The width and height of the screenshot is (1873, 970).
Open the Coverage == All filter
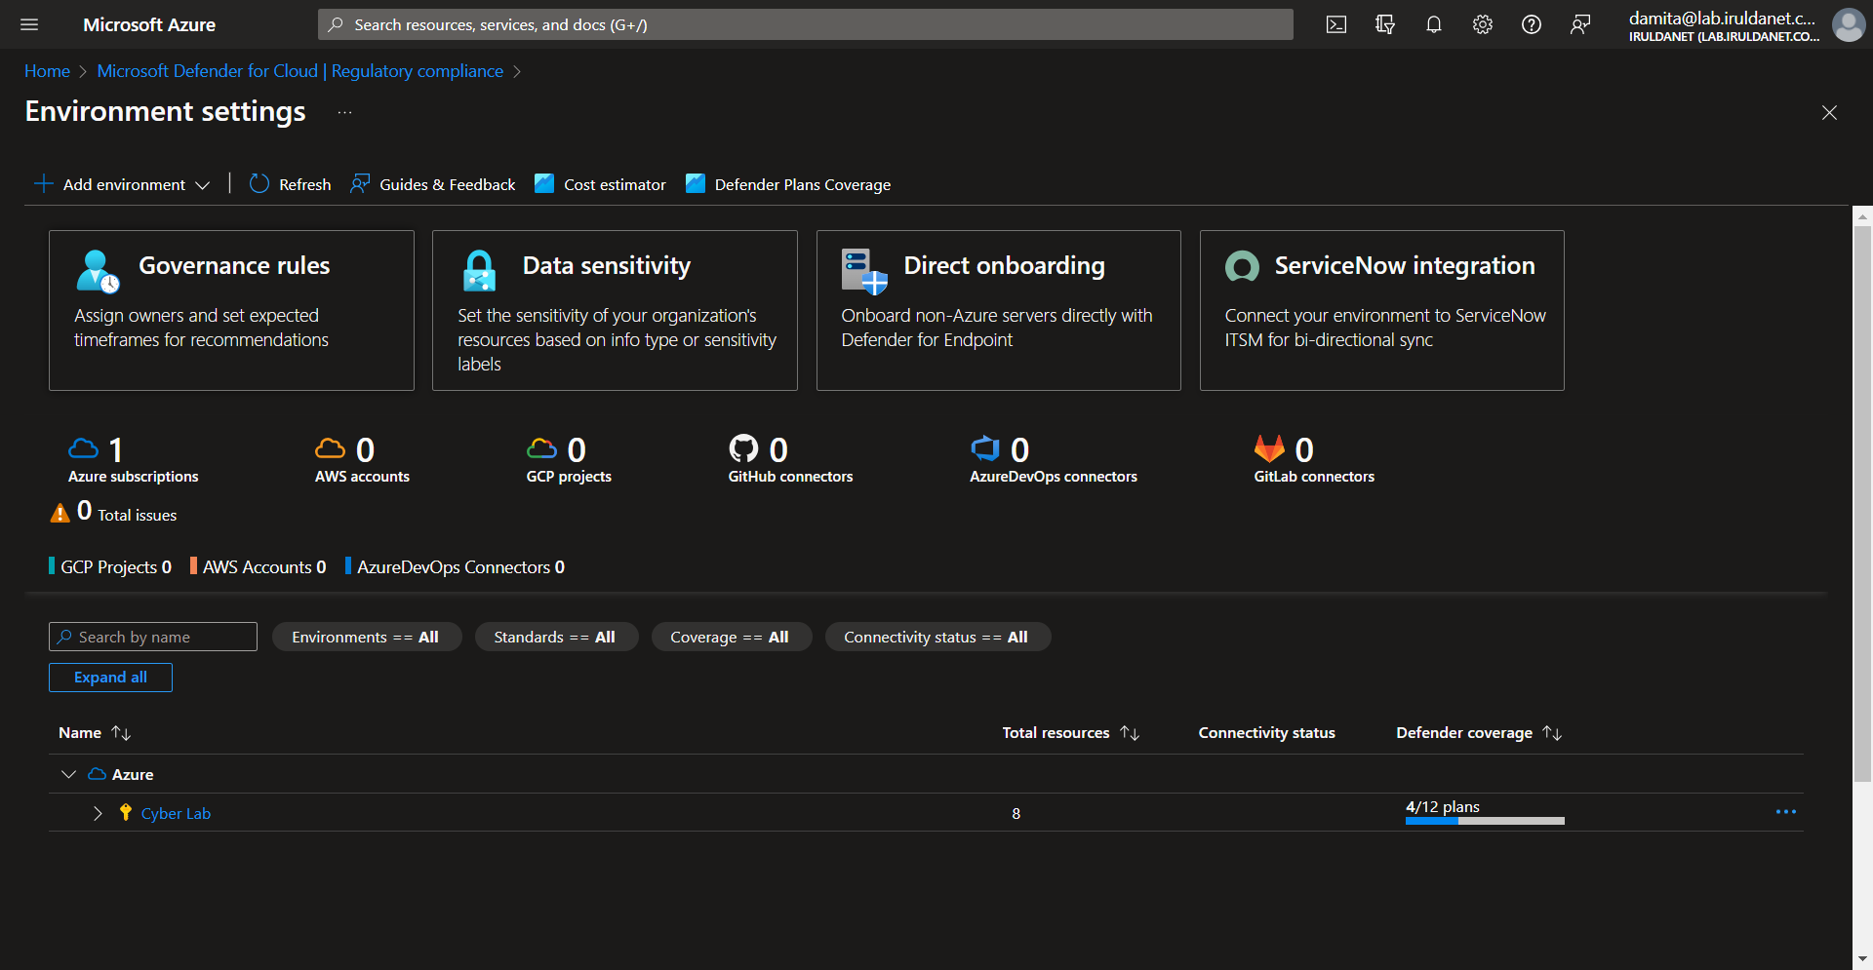tap(730, 637)
